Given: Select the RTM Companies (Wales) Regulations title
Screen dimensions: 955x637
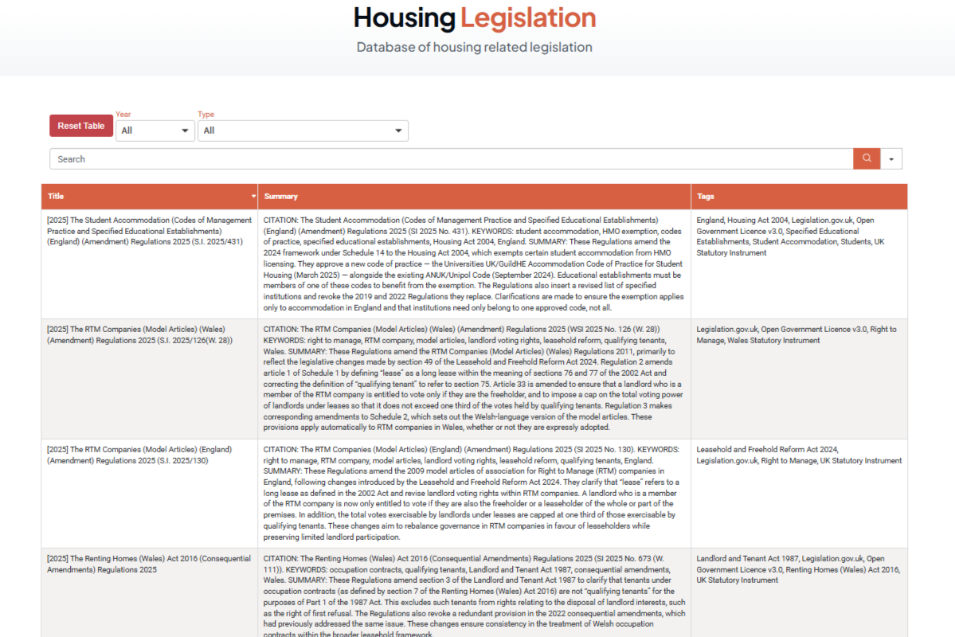Looking at the screenshot, I should coord(140,334).
